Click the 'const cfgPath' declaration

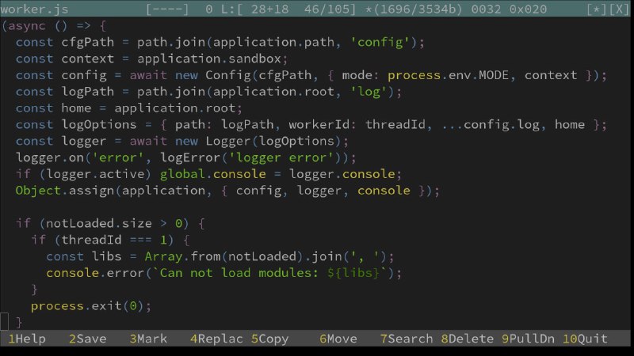click(65, 42)
